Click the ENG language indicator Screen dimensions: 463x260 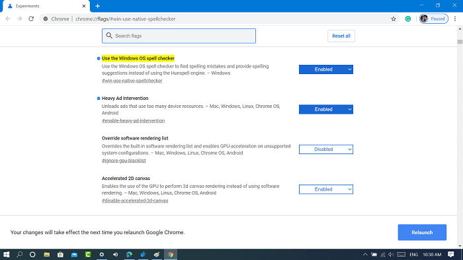tap(413, 255)
